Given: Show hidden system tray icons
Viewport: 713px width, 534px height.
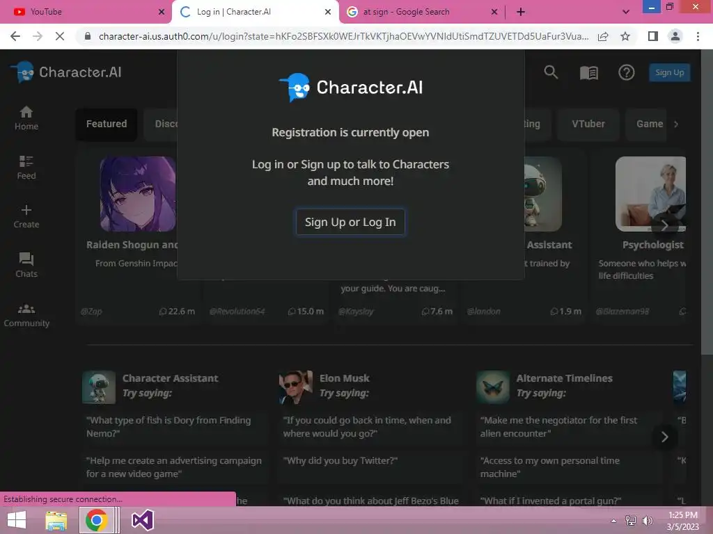Looking at the screenshot, I should click(x=614, y=521).
